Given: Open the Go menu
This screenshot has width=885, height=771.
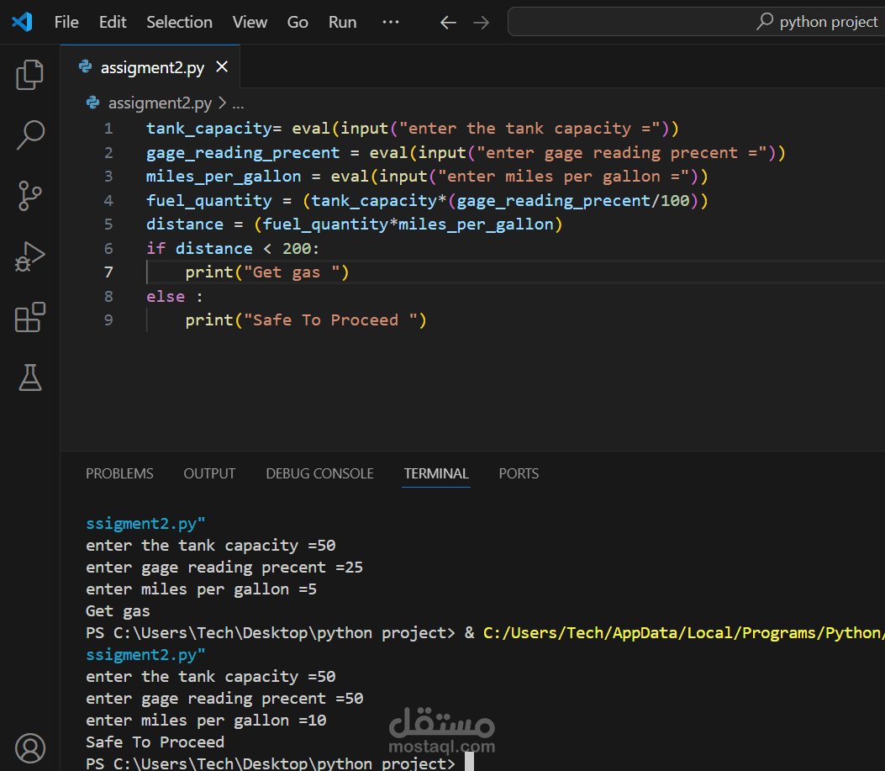Looking at the screenshot, I should (x=298, y=22).
